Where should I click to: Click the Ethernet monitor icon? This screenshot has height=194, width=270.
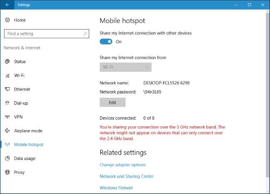tap(7, 89)
